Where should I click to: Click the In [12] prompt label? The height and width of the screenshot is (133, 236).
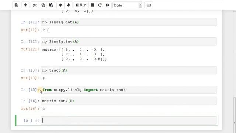click(x=30, y=41)
